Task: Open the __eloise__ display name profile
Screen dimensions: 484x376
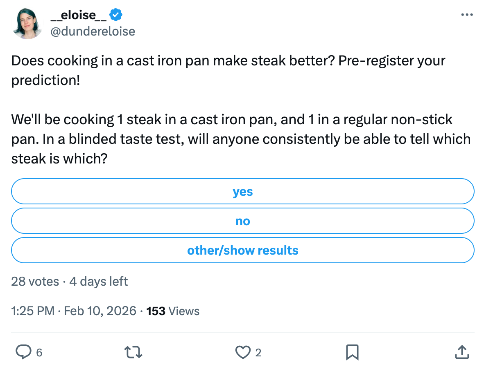Action: point(79,16)
